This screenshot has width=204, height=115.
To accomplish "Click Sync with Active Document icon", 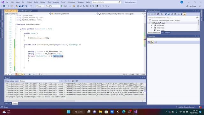I will pos(166,14).
